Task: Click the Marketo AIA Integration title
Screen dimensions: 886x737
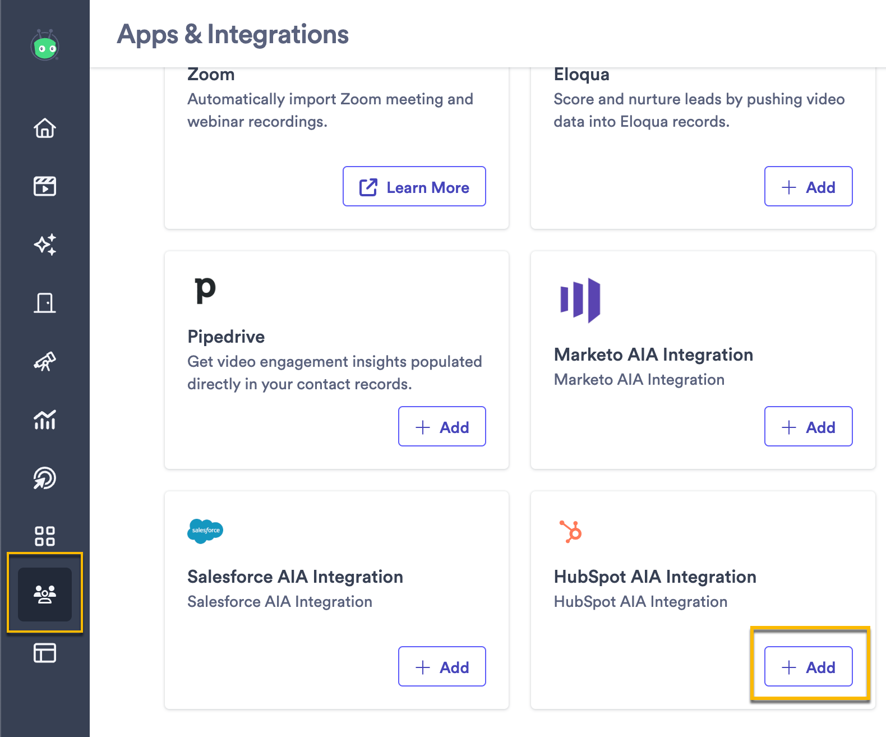Action: tap(653, 354)
